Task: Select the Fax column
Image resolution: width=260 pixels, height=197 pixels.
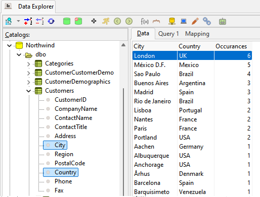Action: (59, 190)
